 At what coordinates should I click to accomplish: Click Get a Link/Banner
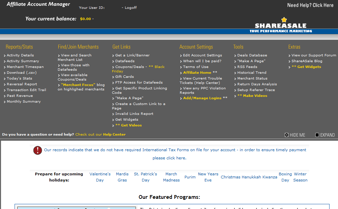point(132,55)
